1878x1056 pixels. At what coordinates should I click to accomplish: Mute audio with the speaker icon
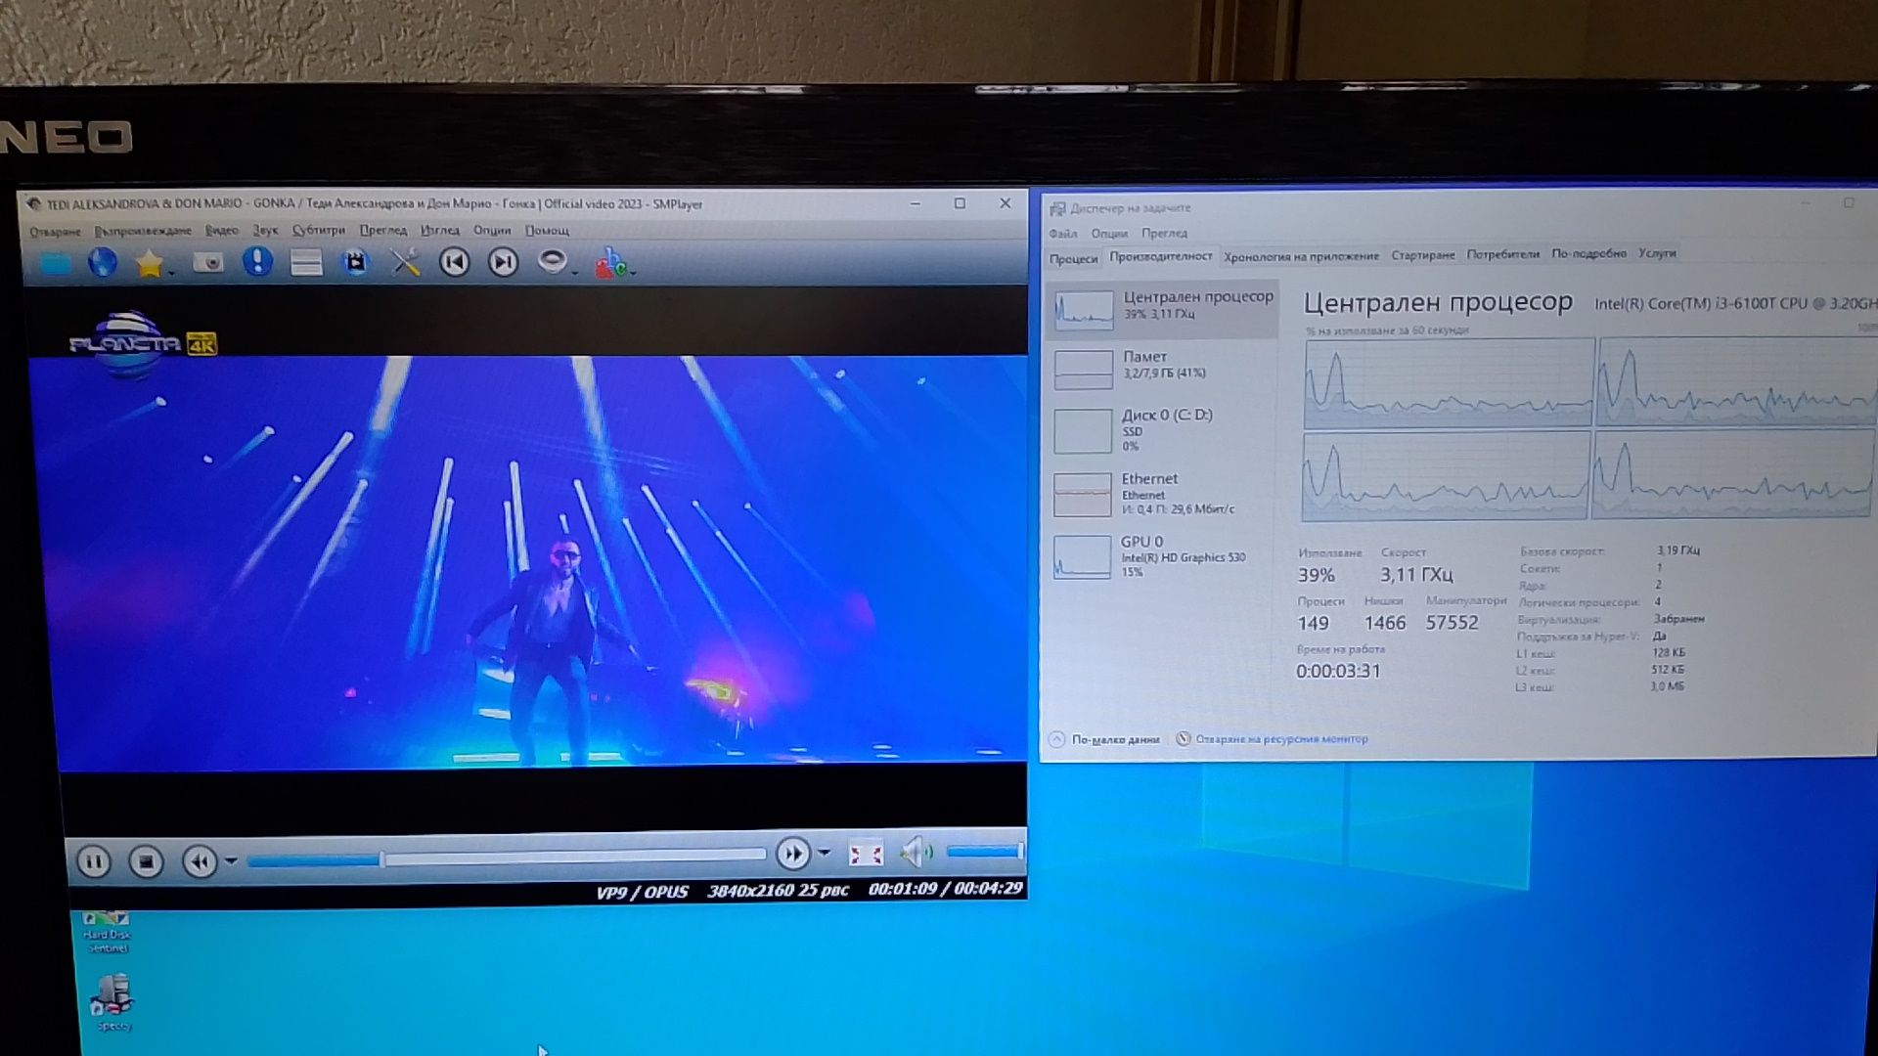917,853
